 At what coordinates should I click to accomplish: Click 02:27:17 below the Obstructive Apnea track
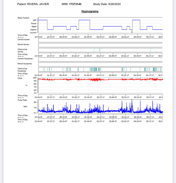(100, 56)
